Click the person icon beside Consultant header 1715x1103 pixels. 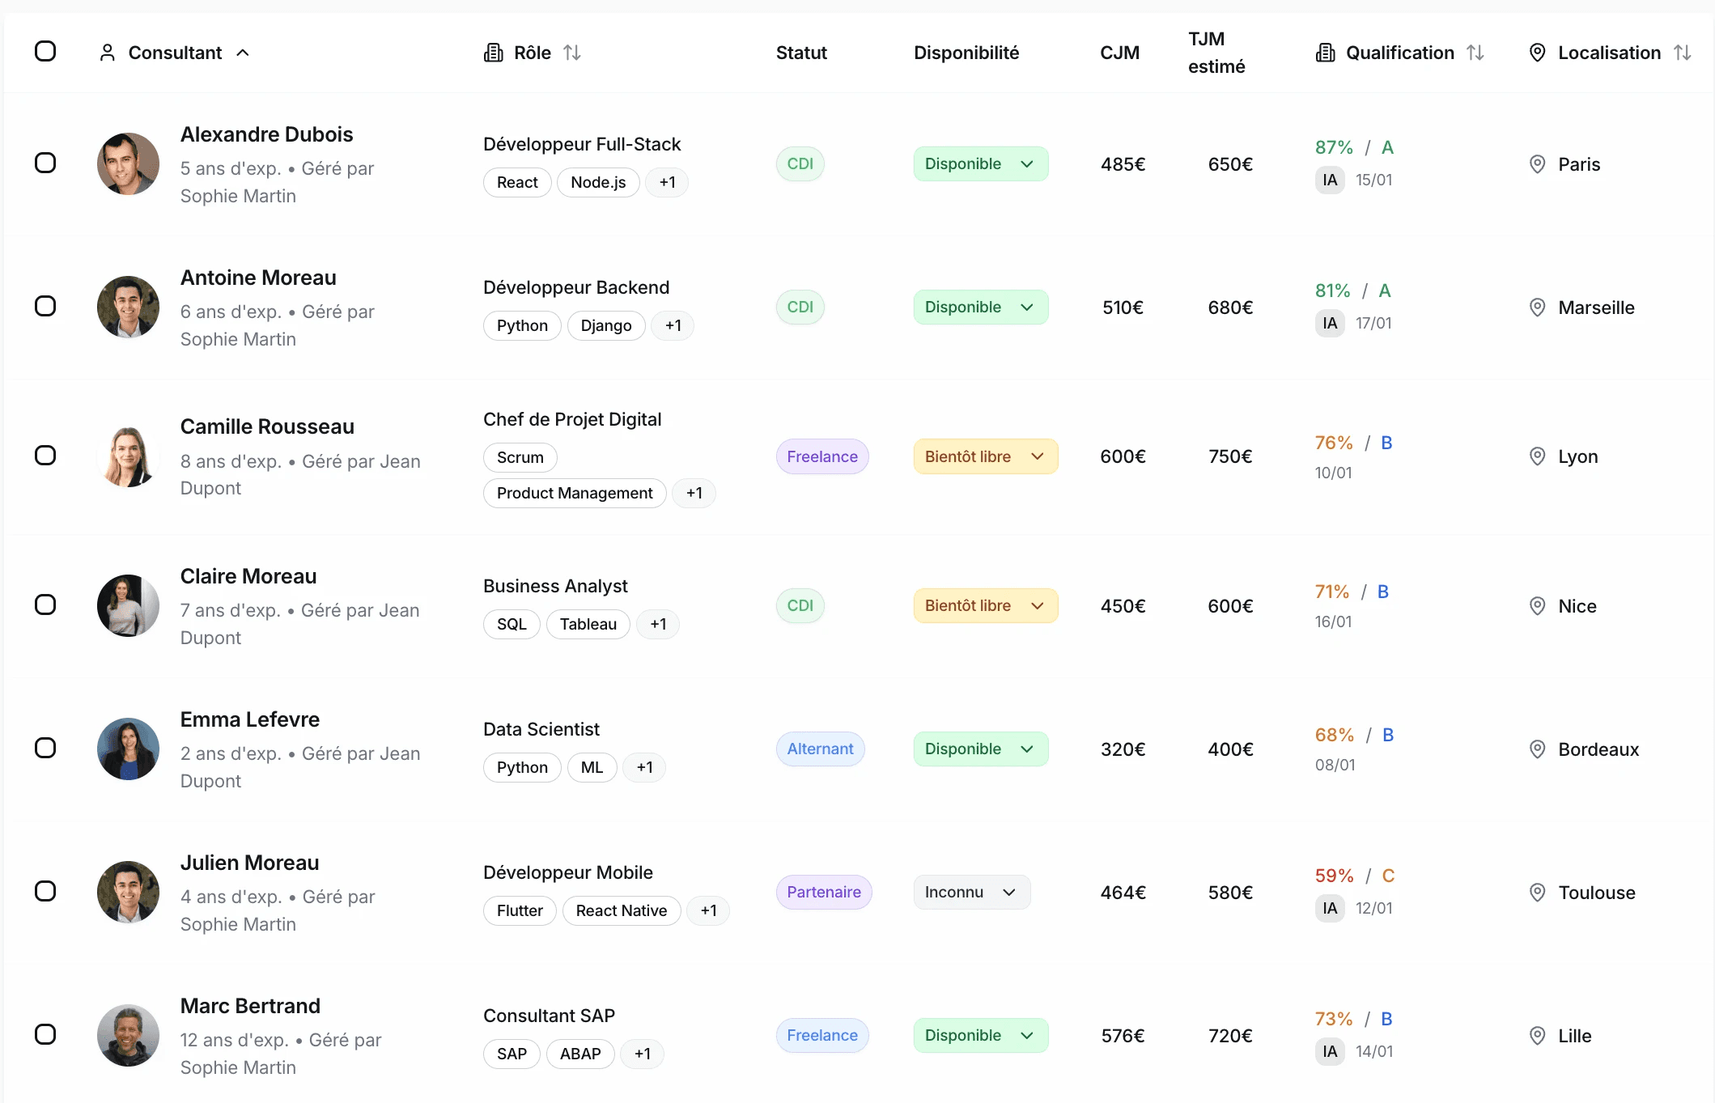(107, 53)
